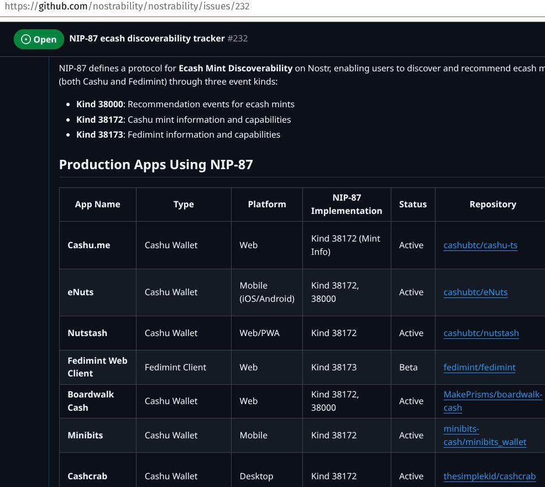The width and height of the screenshot is (545, 487).
Task: Select the Cashcrab app name cell
Action: (x=98, y=470)
